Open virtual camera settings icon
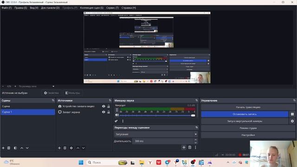This screenshot has height=167, width=297. [x=292, y=121]
